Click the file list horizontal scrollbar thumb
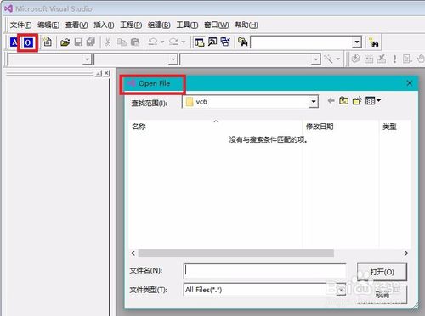Viewport: 425px width, 316px height. tap(235, 253)
